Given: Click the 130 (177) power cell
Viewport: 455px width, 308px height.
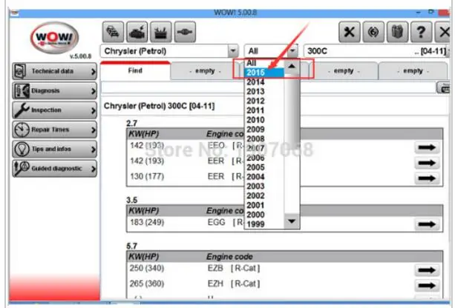Looking at the screenshot, I should [147, 176].
